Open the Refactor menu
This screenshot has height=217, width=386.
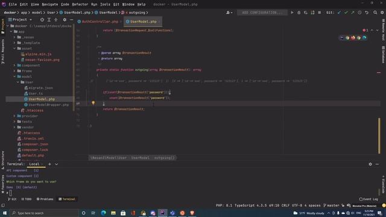(80, 4)
